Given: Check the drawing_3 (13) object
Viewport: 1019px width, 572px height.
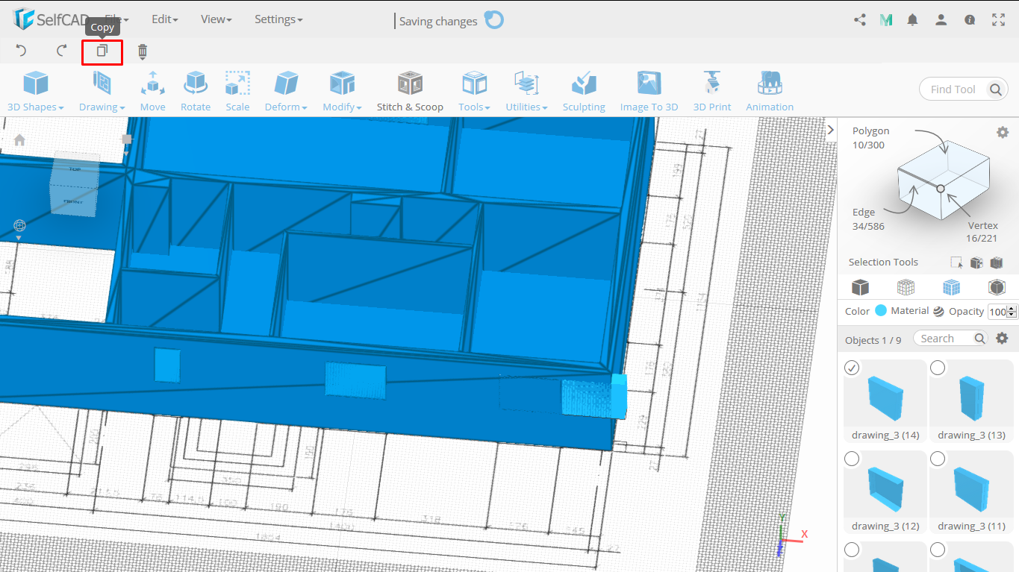Looking at the screenshot, I should tap(938, 368).
